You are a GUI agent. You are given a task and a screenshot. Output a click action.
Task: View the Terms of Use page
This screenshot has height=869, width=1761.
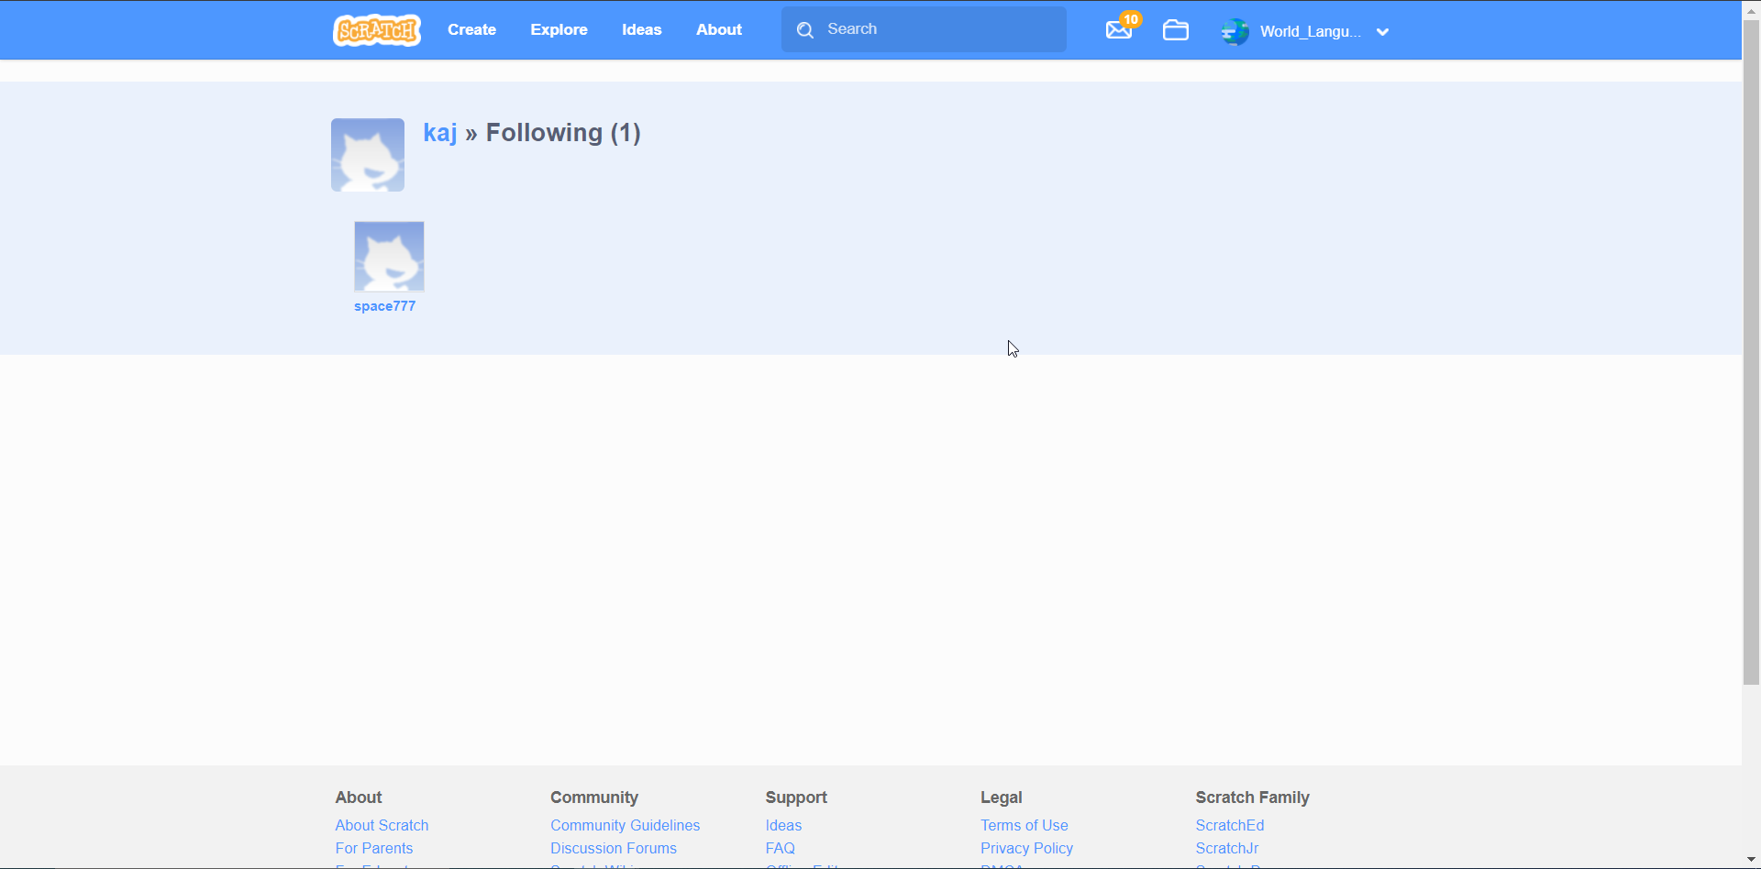coord(1024,825)
